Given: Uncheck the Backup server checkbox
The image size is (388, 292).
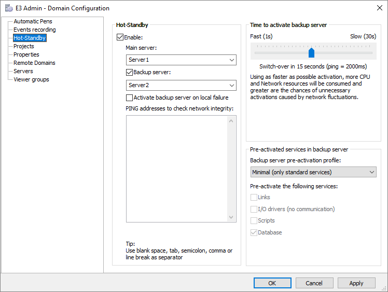Looking at the screenshot, I should point(130,73).
